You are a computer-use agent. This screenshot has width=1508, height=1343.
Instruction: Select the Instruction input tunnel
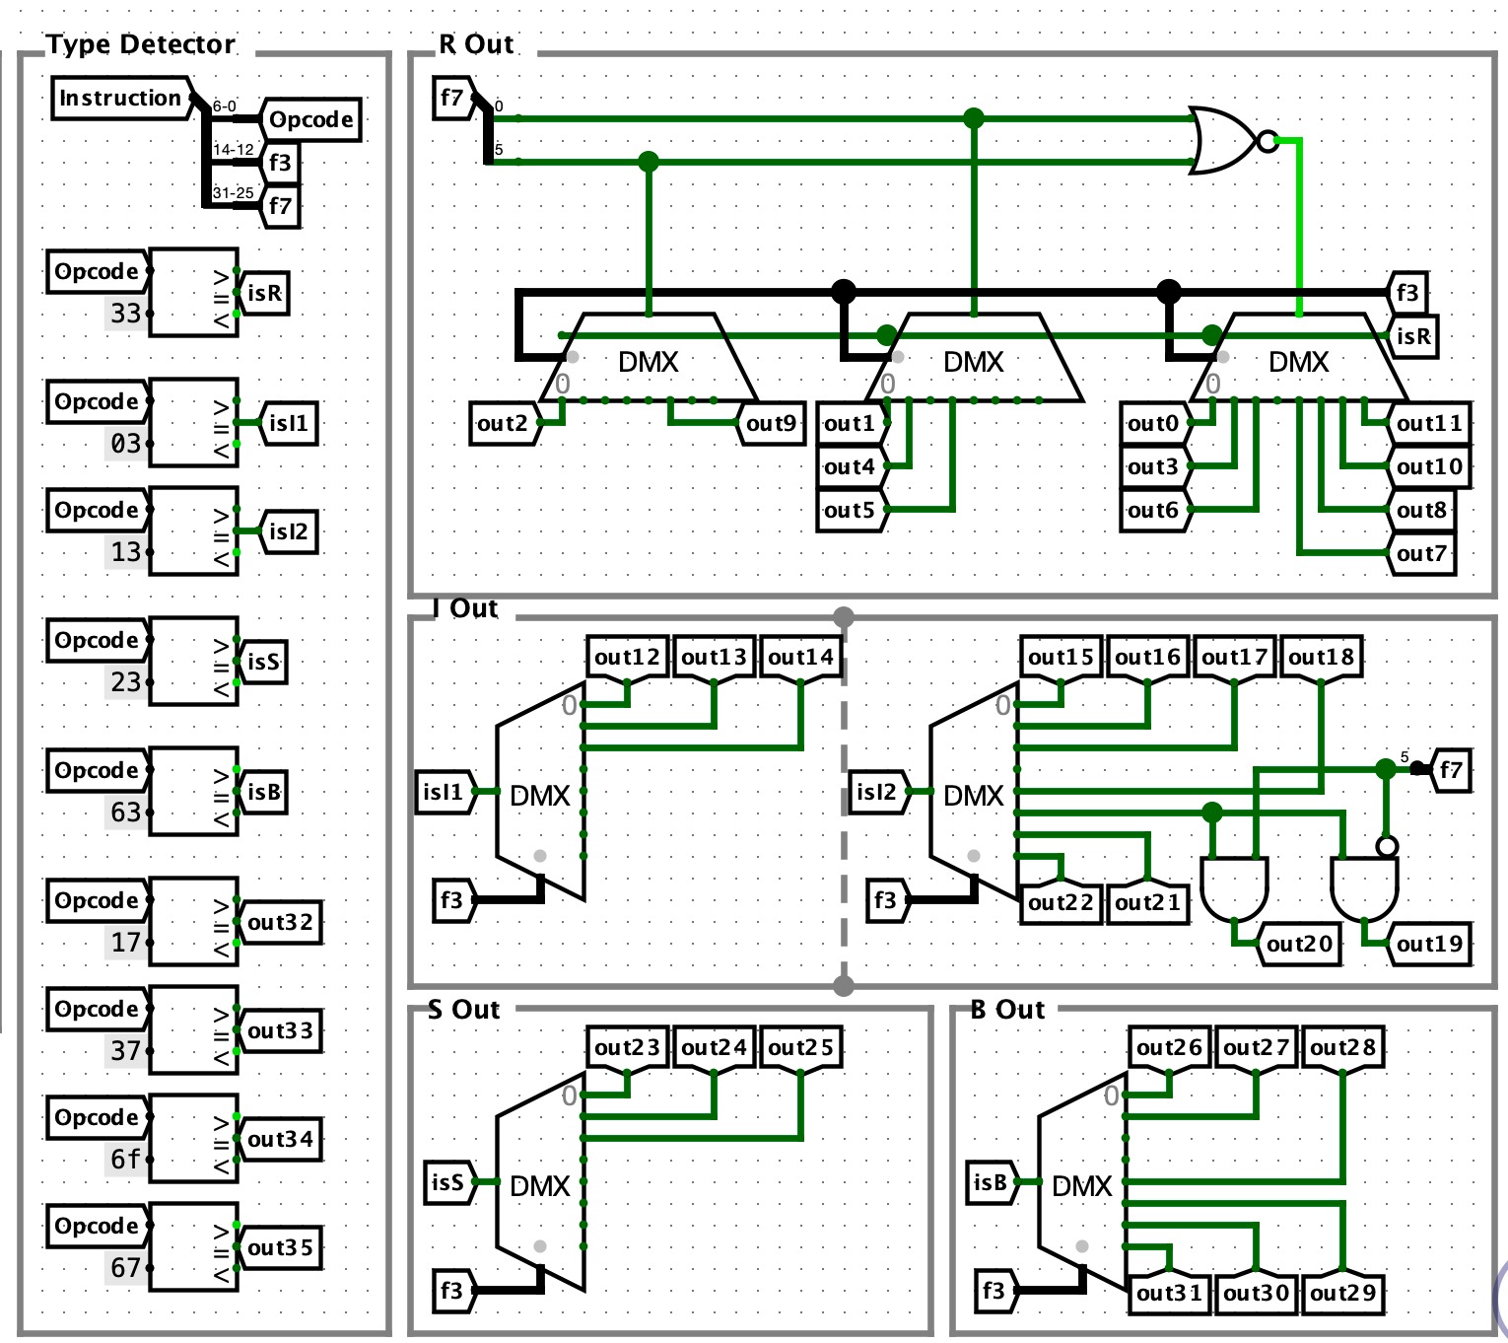coord(122,98)
